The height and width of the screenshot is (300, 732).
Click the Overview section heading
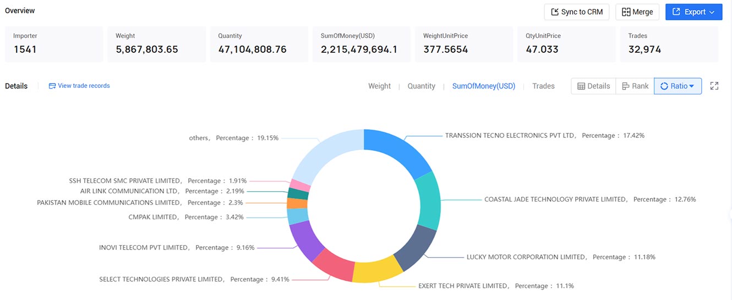[20, 11]
